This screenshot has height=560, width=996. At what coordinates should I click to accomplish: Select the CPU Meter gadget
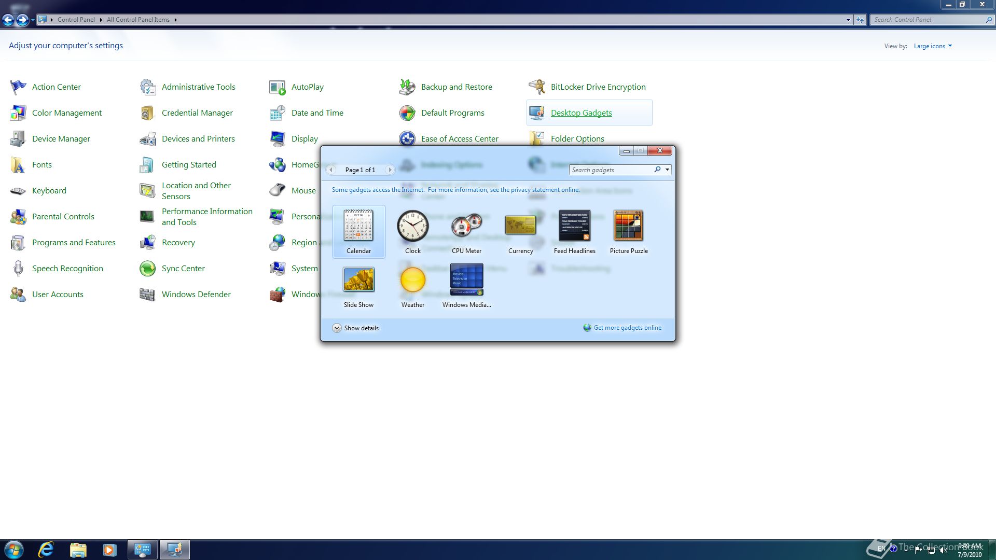(x=466, y=231)
